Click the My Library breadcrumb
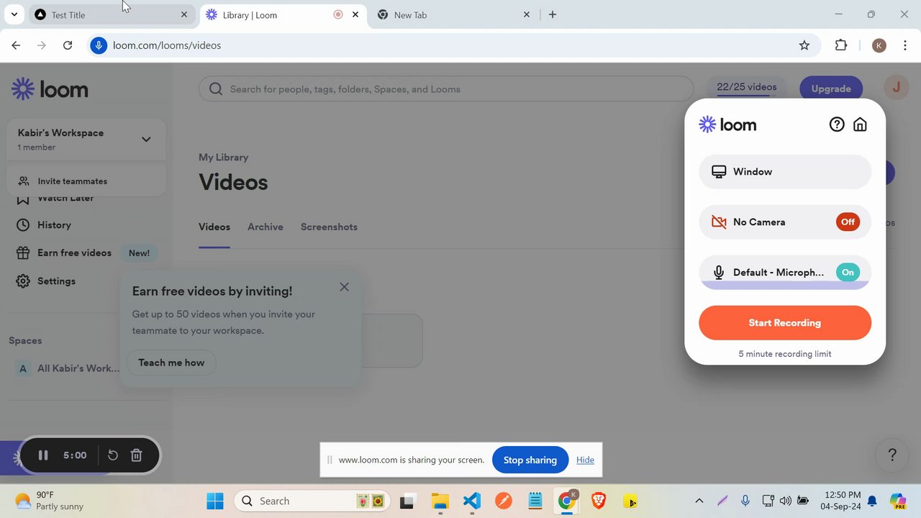The image size is (921, 518). click(x=223, y=157)
